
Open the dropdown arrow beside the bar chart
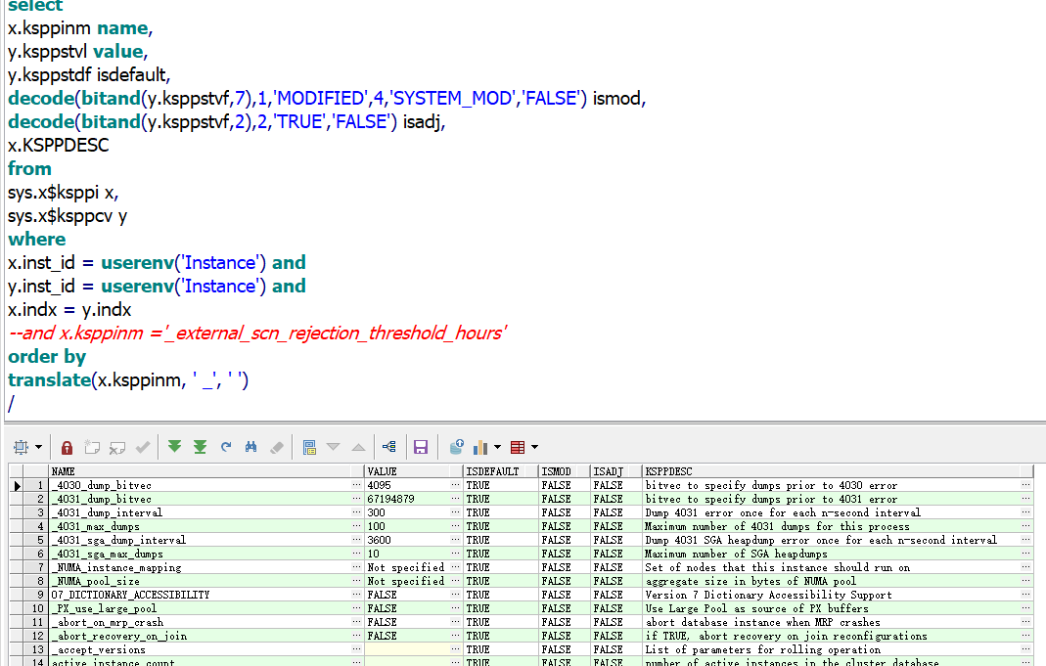coord(497,447)
